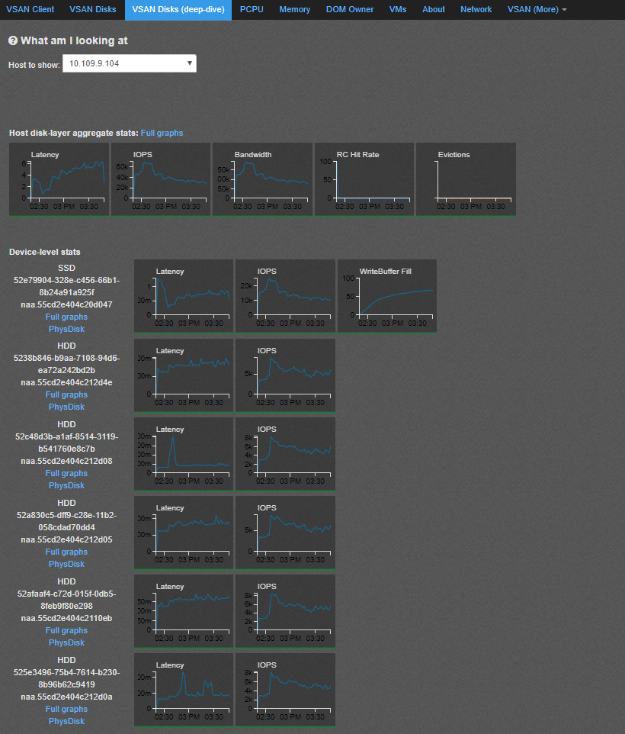The image size is (625, 734).
Task: Switch to the Network tab
Action: [x=476, y=9]
